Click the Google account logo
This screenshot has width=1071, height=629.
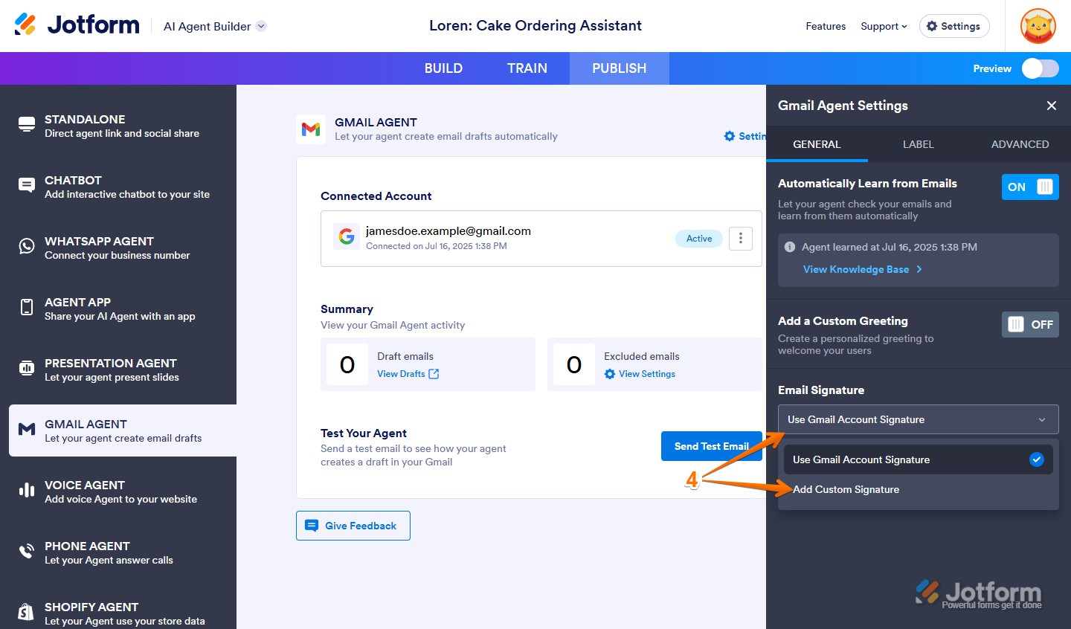[x=347, y=236]
